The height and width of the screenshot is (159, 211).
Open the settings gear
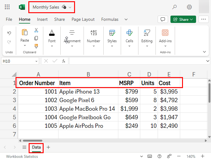click(x=189, y=7)
